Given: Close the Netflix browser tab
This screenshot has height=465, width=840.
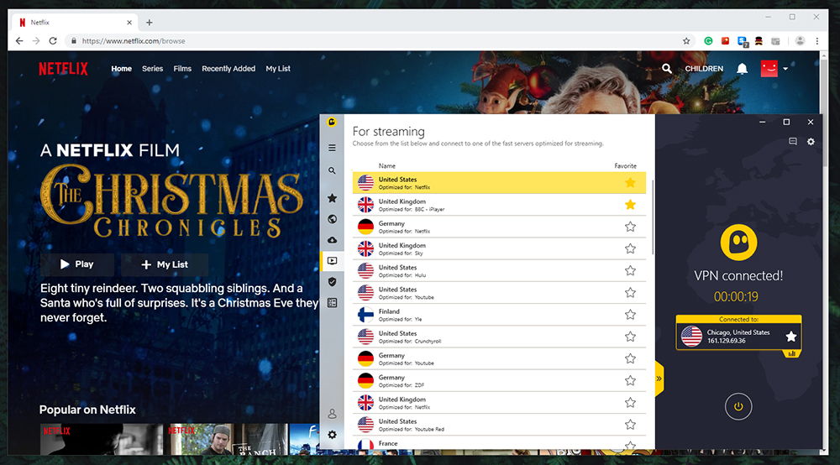Looking at the screenshot, I should tap(129, 23).
